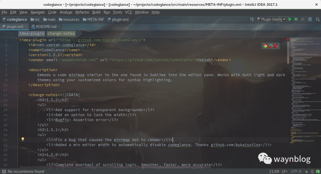Change line separator LF in status bar
The width and height of the screenshot is (321, 174).
coord(284,172)
